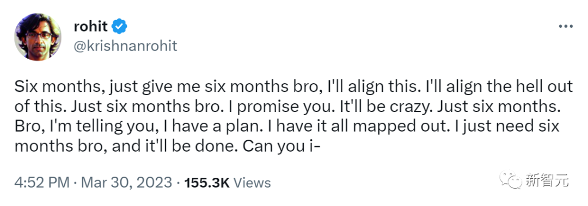Open the rohit display name link
Image resolution: width=588 pixels, height=206 pixels.
[91, 26]
